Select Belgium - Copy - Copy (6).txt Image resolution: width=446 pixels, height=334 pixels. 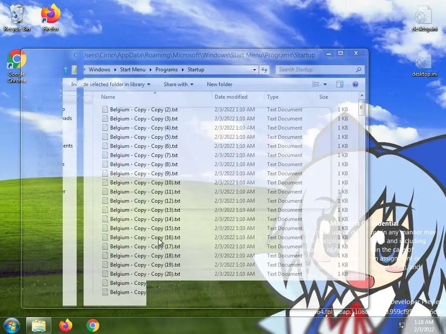[x=144, y=146]
